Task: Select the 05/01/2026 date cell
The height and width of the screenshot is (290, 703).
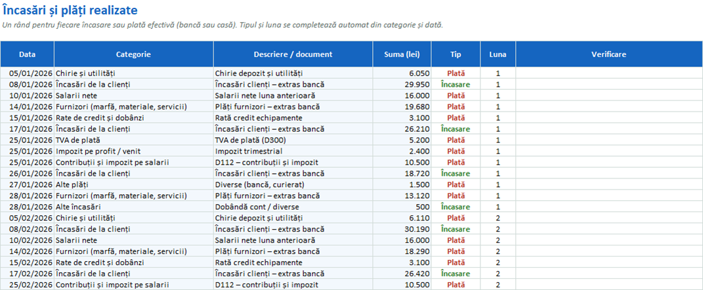Action: (x=28, y=73)
